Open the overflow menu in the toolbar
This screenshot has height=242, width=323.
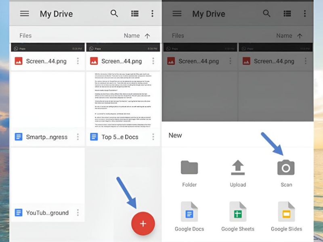point(153,13)
